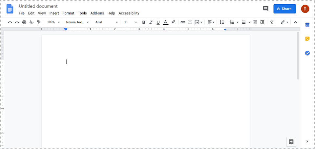Viewport: 315px width, 149px height.
Task: Click the Untitled document title field
Action: tap(38, 6)
